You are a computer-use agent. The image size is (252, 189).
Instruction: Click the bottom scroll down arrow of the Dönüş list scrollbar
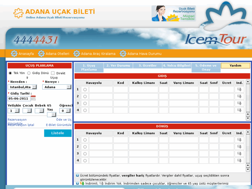tap(248, 169)
